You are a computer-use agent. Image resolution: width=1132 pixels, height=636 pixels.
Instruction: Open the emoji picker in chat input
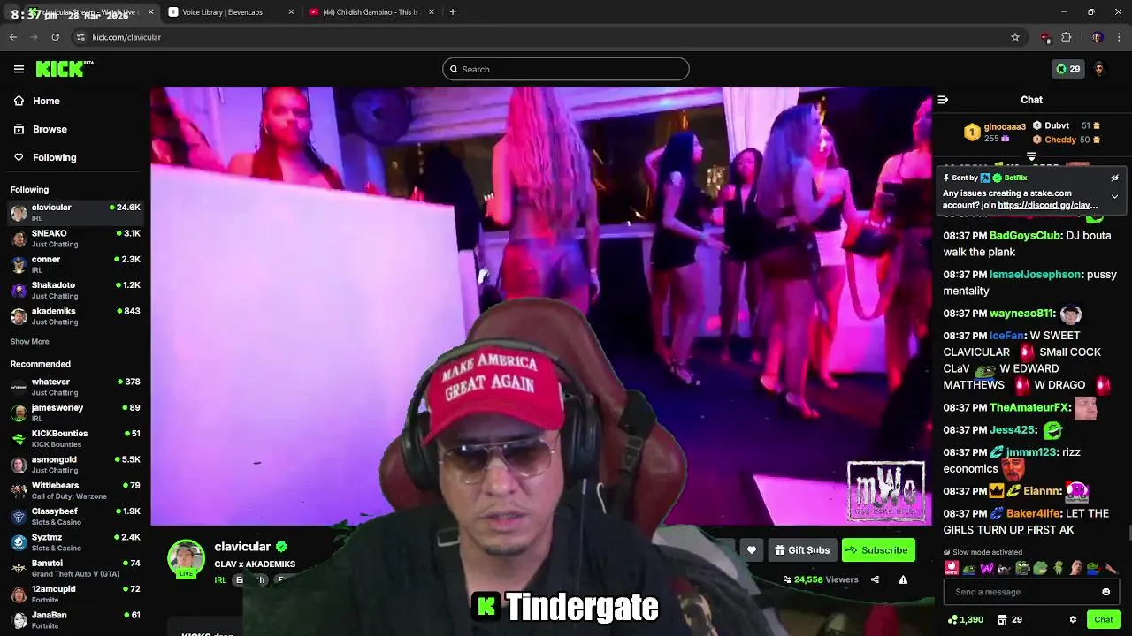[x=1105, y=592]
